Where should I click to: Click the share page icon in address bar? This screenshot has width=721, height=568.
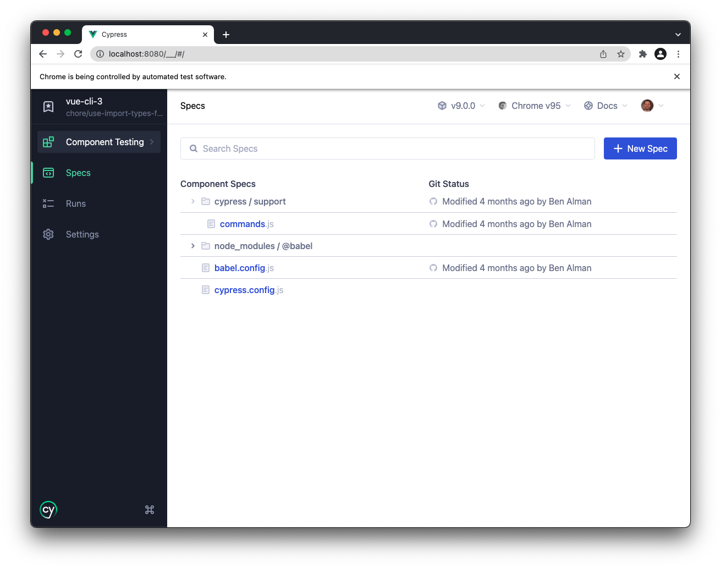click(603, 54)
